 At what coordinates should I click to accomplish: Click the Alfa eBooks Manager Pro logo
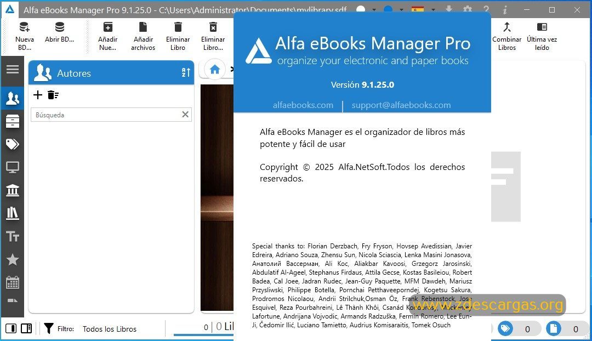point(258,51)
